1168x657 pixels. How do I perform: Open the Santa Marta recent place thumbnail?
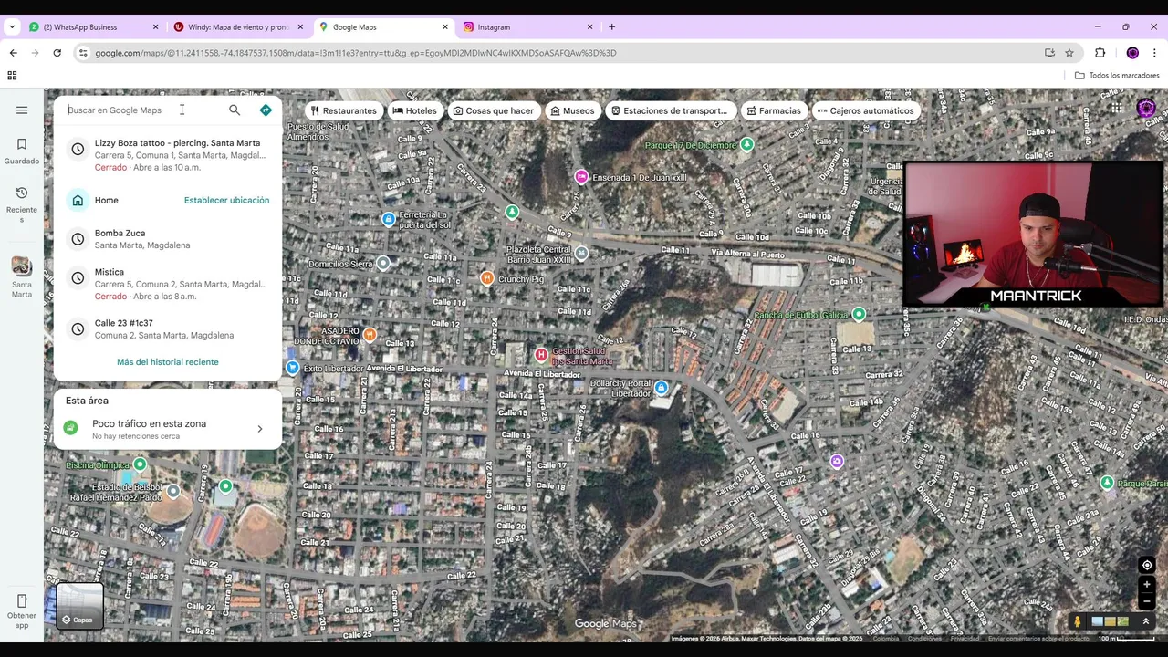point(22,277)
